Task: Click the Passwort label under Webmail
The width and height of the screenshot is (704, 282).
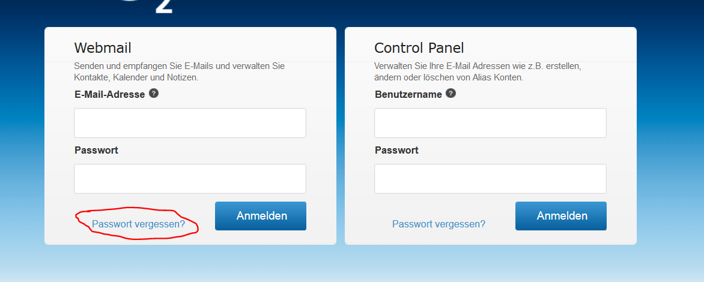Action: click(x=97, y=150)
